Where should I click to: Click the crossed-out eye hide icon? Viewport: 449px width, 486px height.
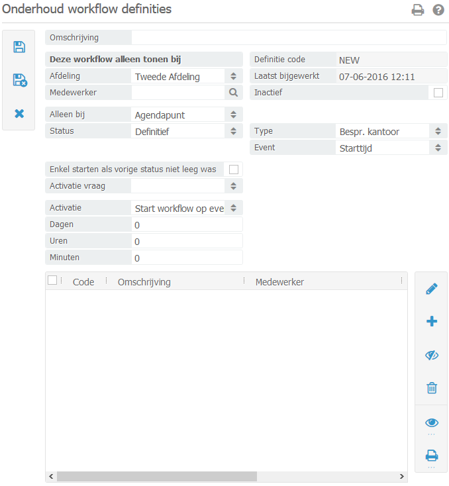pyautogui.click(x=432, y=356)
